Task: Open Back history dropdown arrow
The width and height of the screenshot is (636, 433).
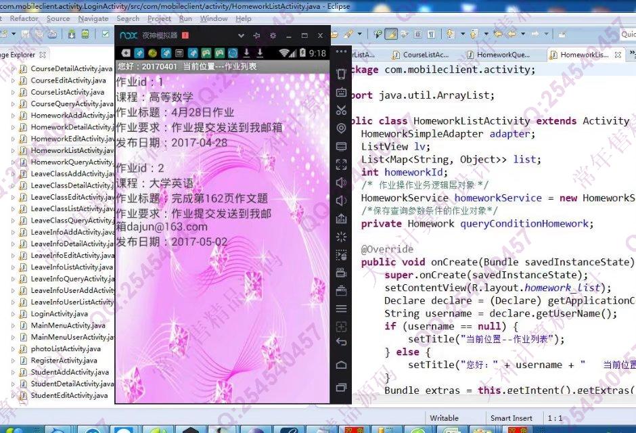Action: (x=523, y=35)
